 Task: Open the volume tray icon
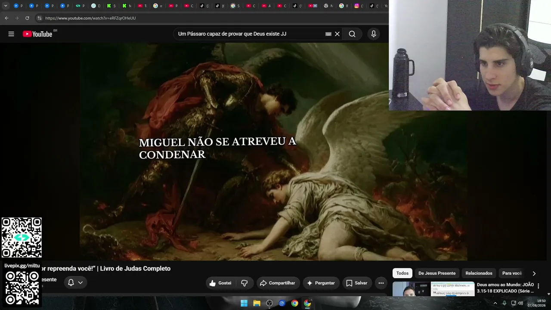pyautogui.click(x=521, y=303)
